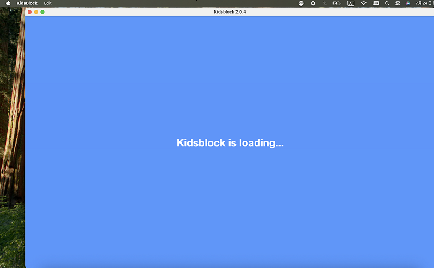Click the Bluetooth-off icon in menu bar
Image resolution: width=434 pixels, height=268 pixels.
pyautogui.click(x=324, y=3)
